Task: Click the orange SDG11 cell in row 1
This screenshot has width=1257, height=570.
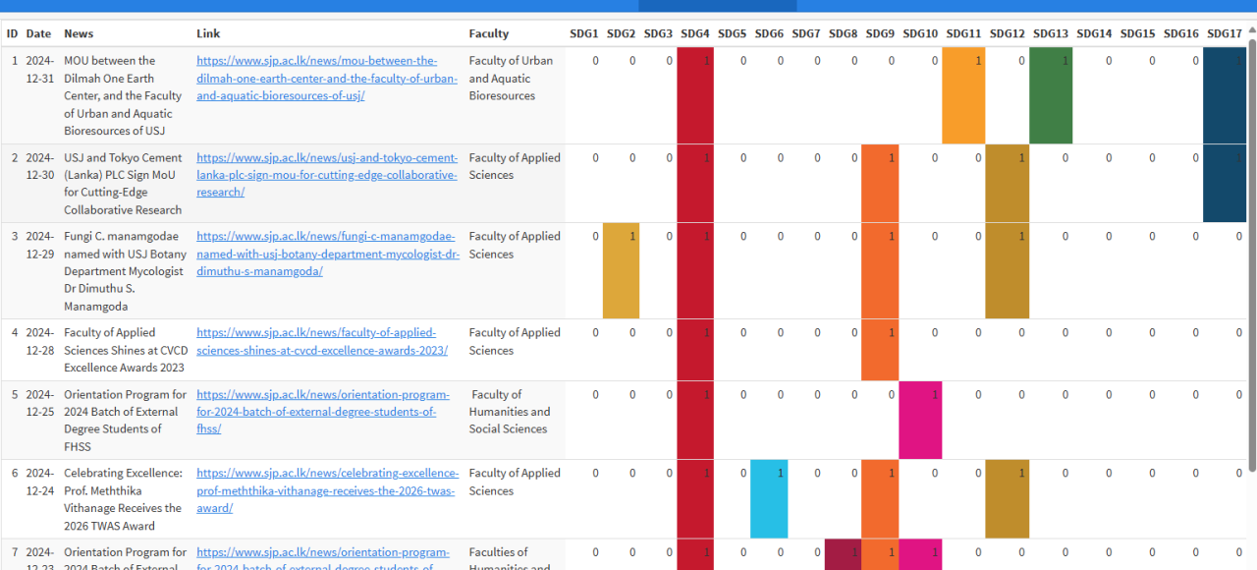Action: (x=962, y=95)
